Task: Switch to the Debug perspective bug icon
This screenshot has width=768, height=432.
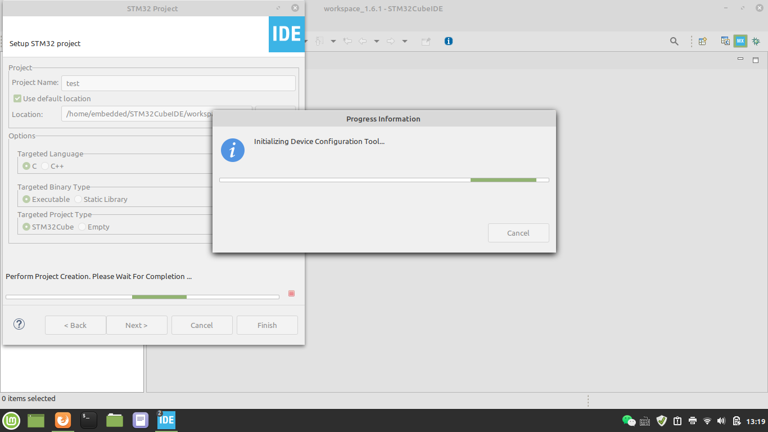Action: [756, 41]
